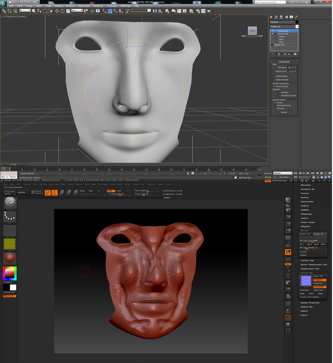This screenshot has height=363, width=333.
Task: Collapse the TurboSmooth rollout
Action: click(284, 62)
